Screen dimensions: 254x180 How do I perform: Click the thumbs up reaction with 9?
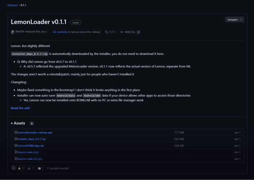(21, 168)
